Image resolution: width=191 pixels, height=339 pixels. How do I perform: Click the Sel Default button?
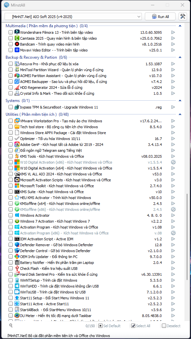[109, 326]
